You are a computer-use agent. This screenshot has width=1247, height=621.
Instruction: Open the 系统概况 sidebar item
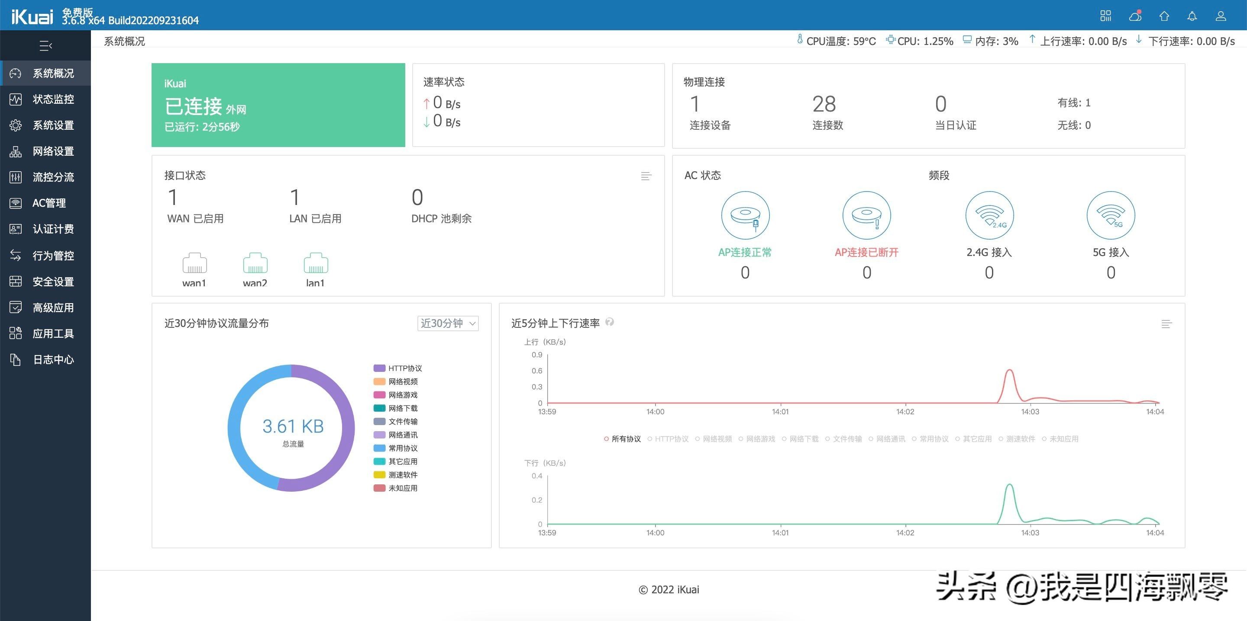45,73
